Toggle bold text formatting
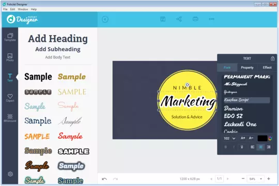 tap(226, 147)
